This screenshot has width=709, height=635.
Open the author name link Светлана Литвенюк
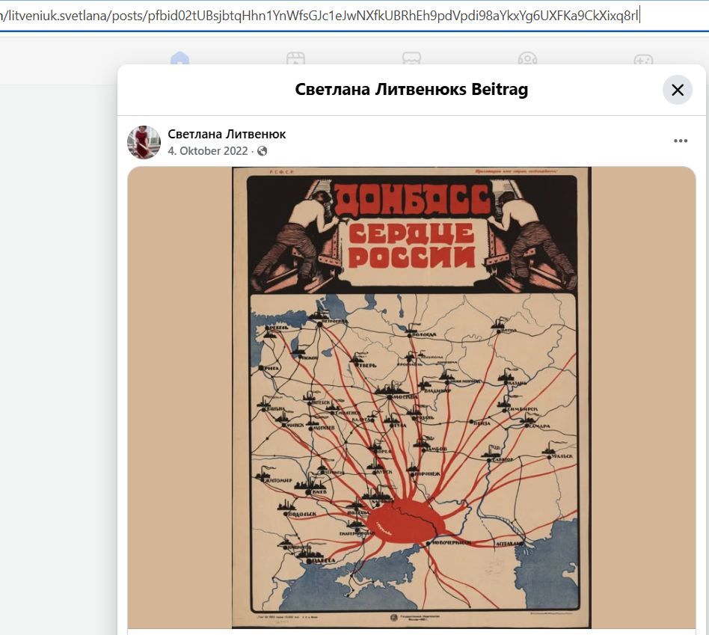pyautogui.click(x=227, y=134)
